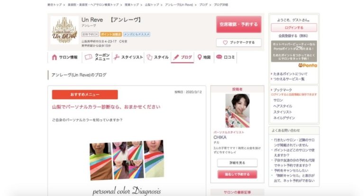Click the scissors icon for スタイリスト
364x196 pixels.
(116, 57)
